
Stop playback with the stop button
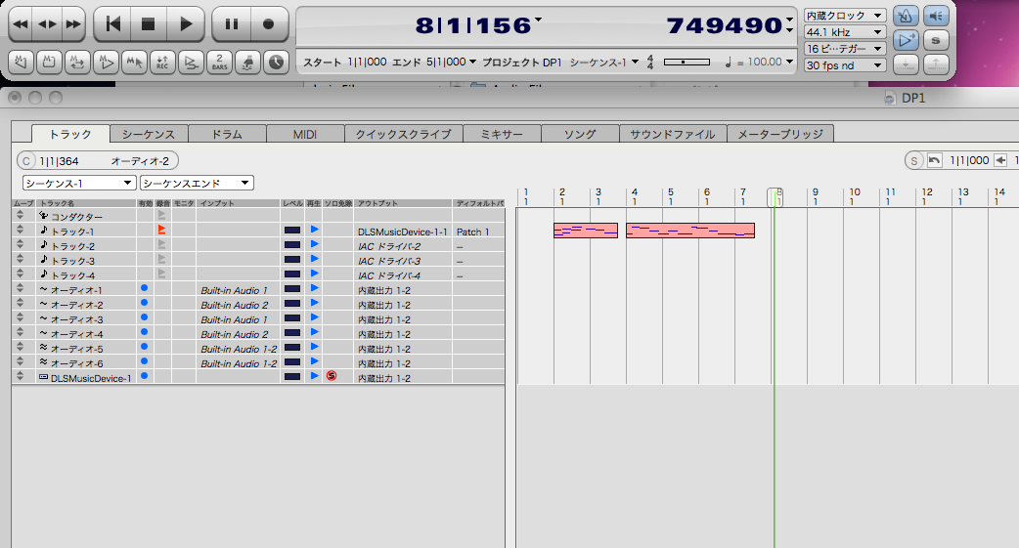[x=149, y=24]
